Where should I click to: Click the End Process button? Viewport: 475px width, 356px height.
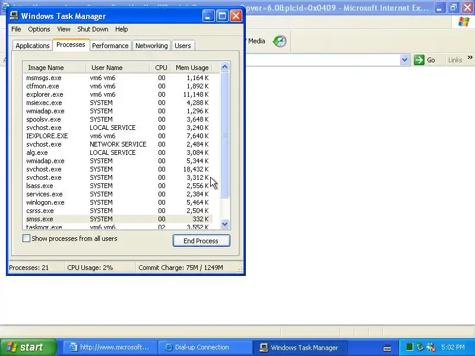point(201,241)
